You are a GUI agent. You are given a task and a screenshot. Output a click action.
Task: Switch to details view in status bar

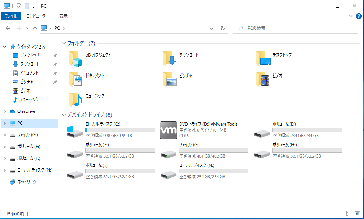349,213
